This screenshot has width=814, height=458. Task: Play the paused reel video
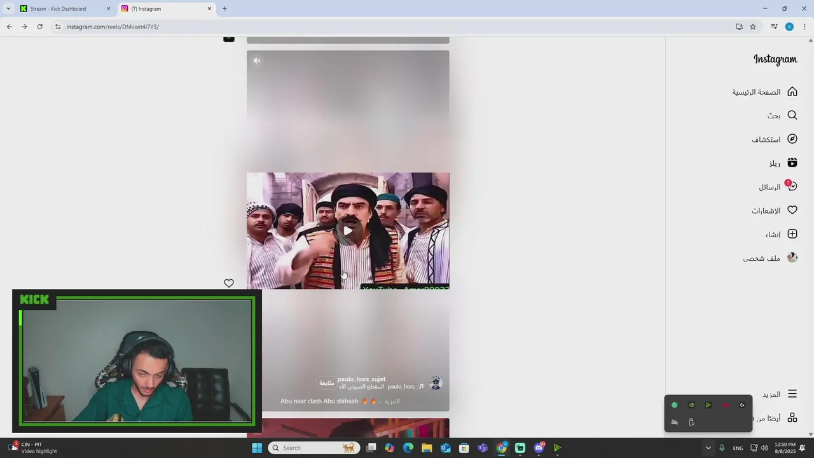pos(348,230)
